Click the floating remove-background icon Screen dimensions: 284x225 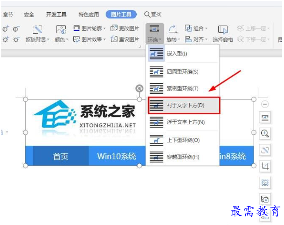(x=265, y=150)
